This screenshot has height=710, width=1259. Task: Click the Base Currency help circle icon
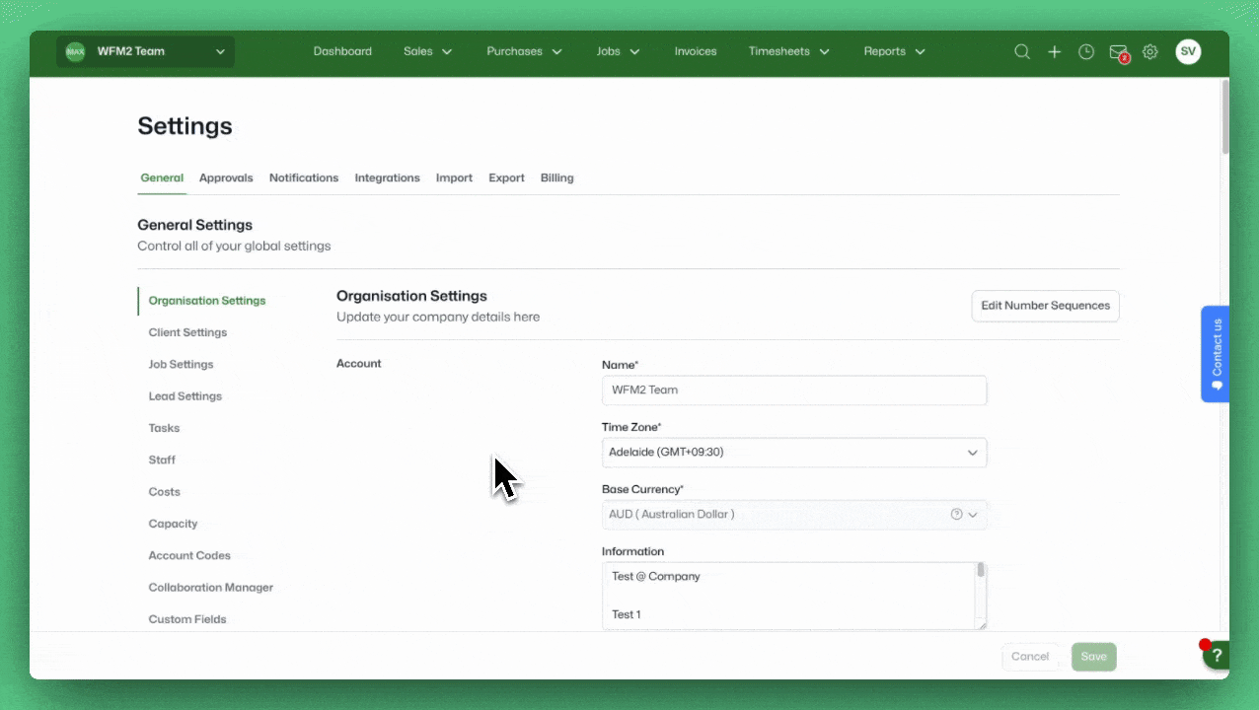point(955,514)
